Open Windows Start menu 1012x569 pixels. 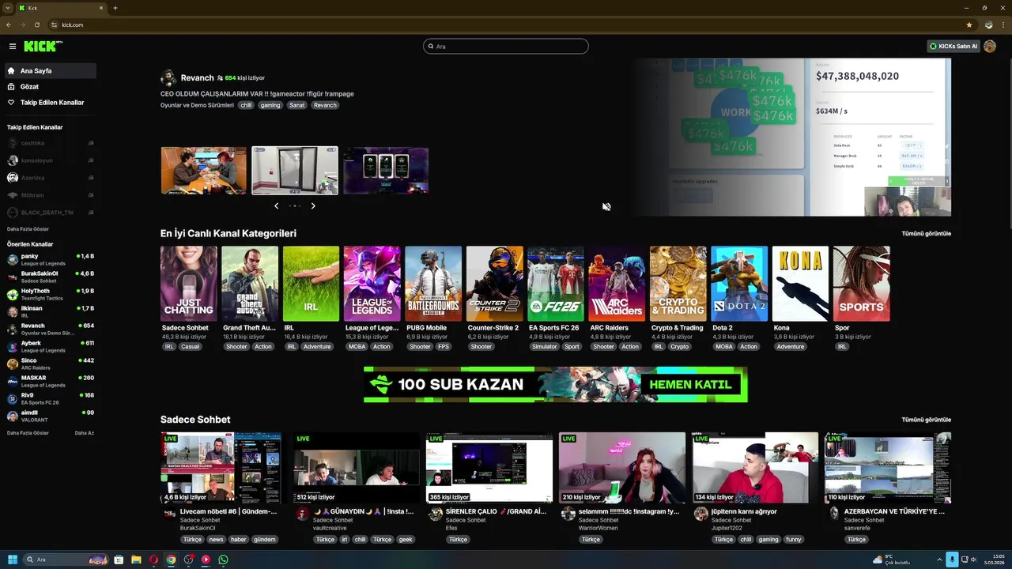pos(12,560)
